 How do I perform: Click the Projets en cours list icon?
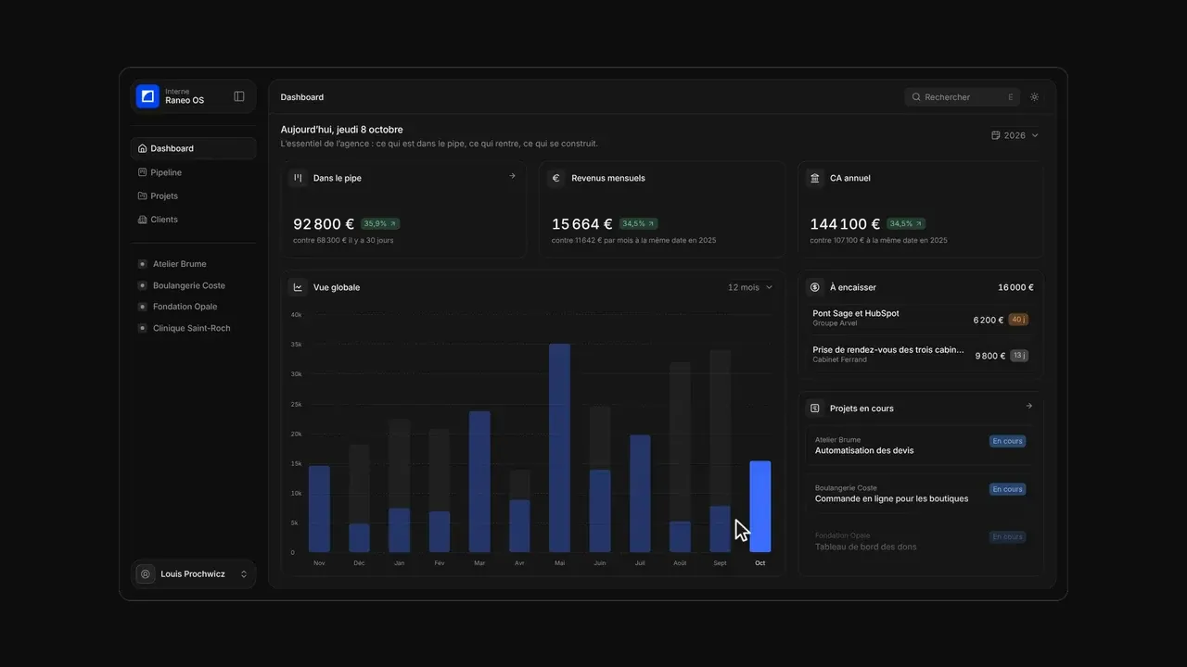(x=815, y=408)
